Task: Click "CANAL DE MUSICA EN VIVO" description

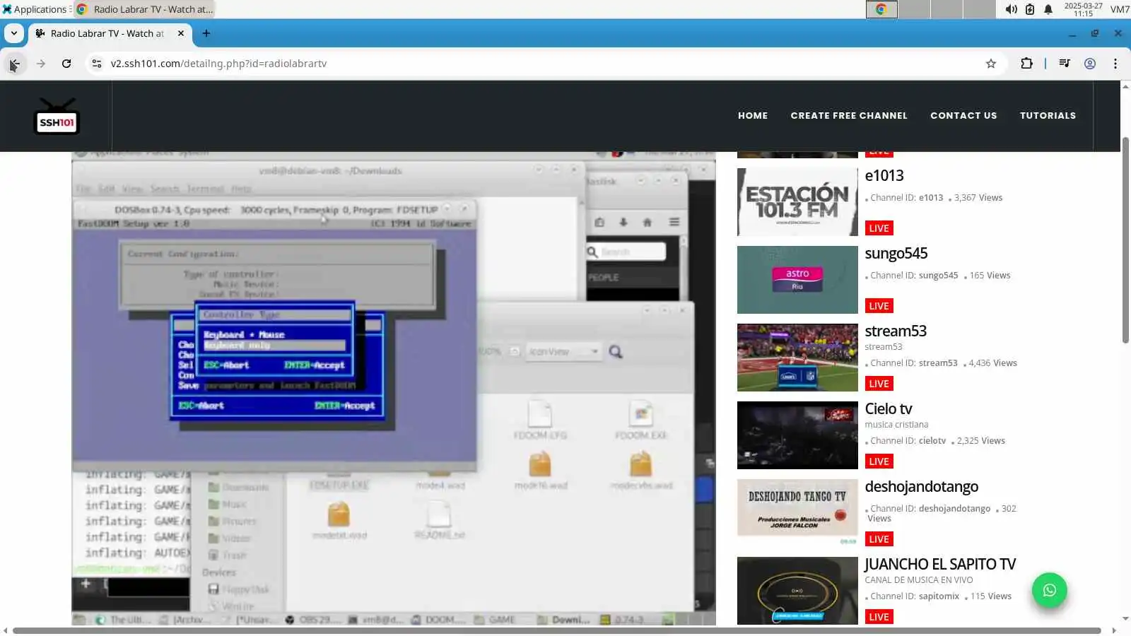Action: coord(919,580)
